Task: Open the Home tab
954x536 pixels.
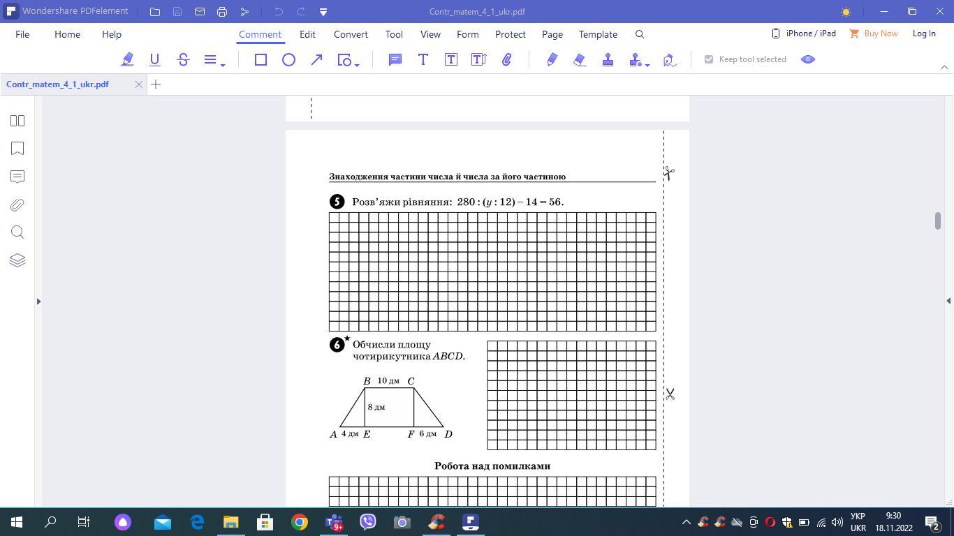Action: pos(67,34)
